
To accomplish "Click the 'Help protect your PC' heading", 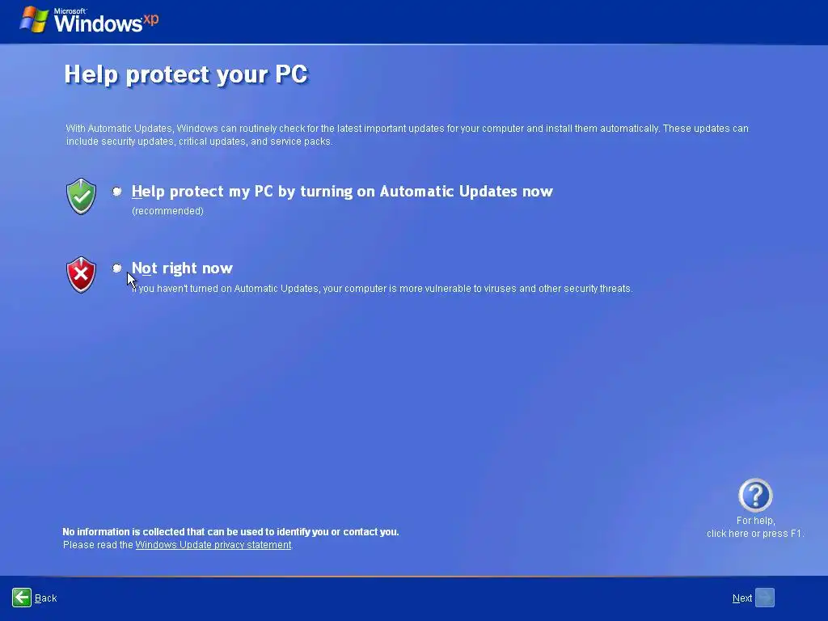I will (x=186, y=74).
